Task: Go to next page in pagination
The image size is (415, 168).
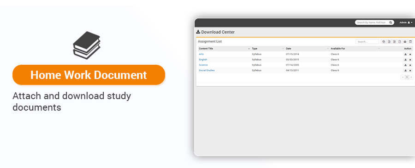Action: 411,77
